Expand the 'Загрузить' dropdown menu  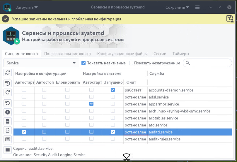[x=26, y=7]
